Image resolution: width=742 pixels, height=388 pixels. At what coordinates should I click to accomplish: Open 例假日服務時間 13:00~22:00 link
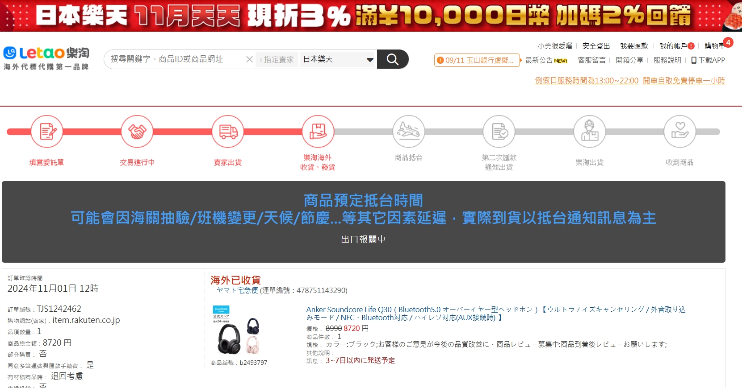pos(587,81)
